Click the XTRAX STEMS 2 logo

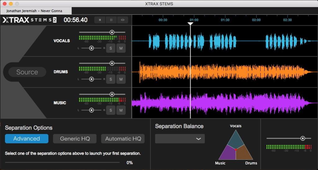[x=30, y=20]
